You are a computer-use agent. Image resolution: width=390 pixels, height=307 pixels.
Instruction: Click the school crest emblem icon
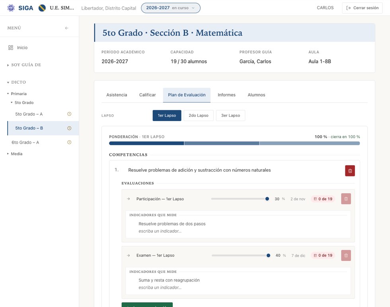point(42,8)
